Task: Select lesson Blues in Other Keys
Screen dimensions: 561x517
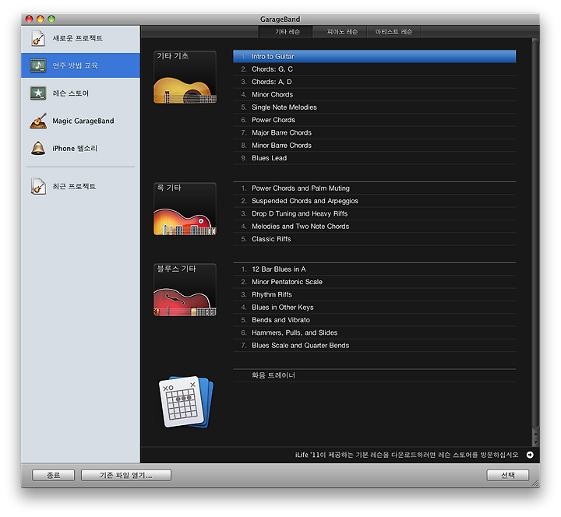Action: (374, 307)
